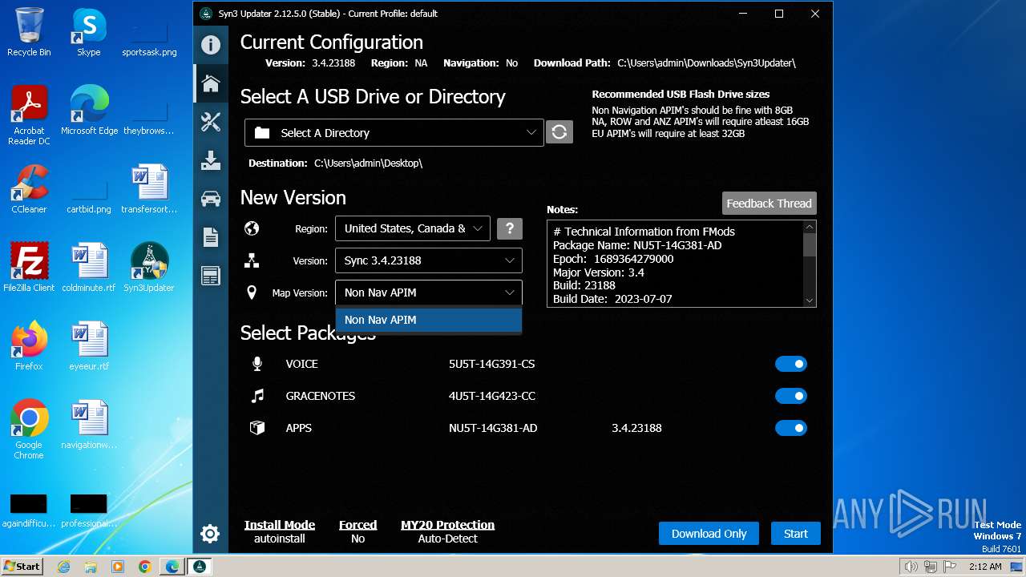1026x577 pixels.
Task: Open the About info sidebar icon
Action: (x=211, y=45)
